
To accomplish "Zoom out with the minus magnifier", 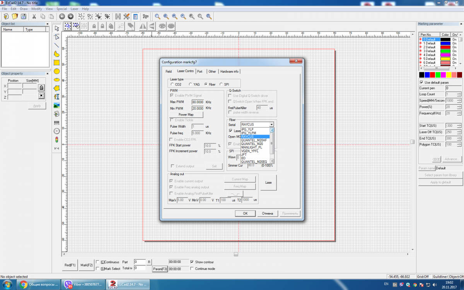I will [183, 16].
